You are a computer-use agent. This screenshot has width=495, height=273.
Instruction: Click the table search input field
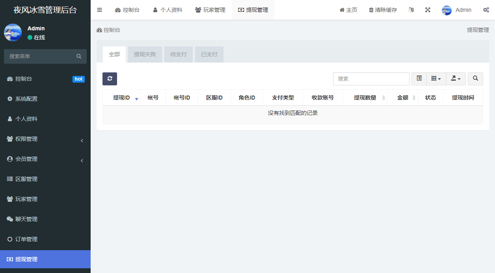tap(371, 79)
